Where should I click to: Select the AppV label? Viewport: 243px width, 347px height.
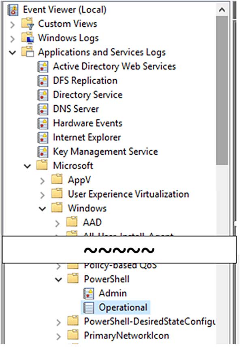pyautogui.click(x=79, y=180)
